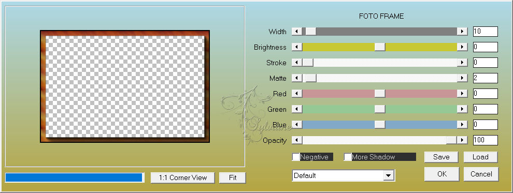513x193 pixels.
Task: Click the Cancel button
Action: point(481,174)
